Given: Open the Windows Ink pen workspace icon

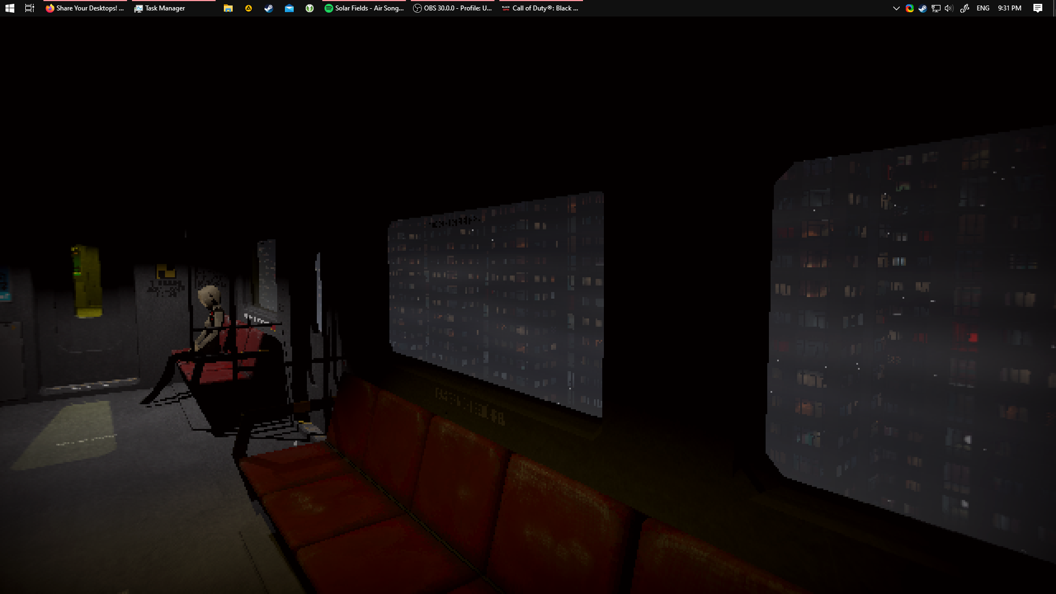Looking at the screenshot, I should tap(965, 8).
